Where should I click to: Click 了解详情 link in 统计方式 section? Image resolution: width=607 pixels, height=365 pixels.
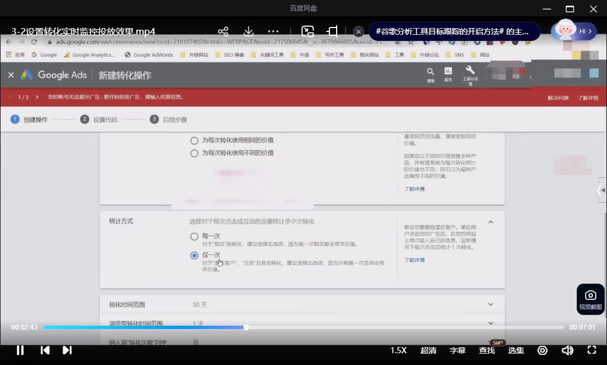414,260
